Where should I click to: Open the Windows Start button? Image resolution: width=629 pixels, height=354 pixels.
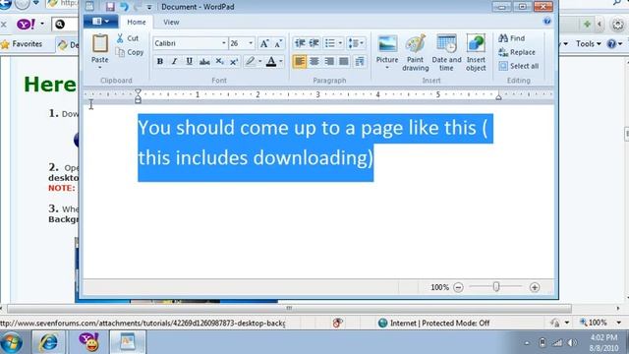tap(12, 342)
